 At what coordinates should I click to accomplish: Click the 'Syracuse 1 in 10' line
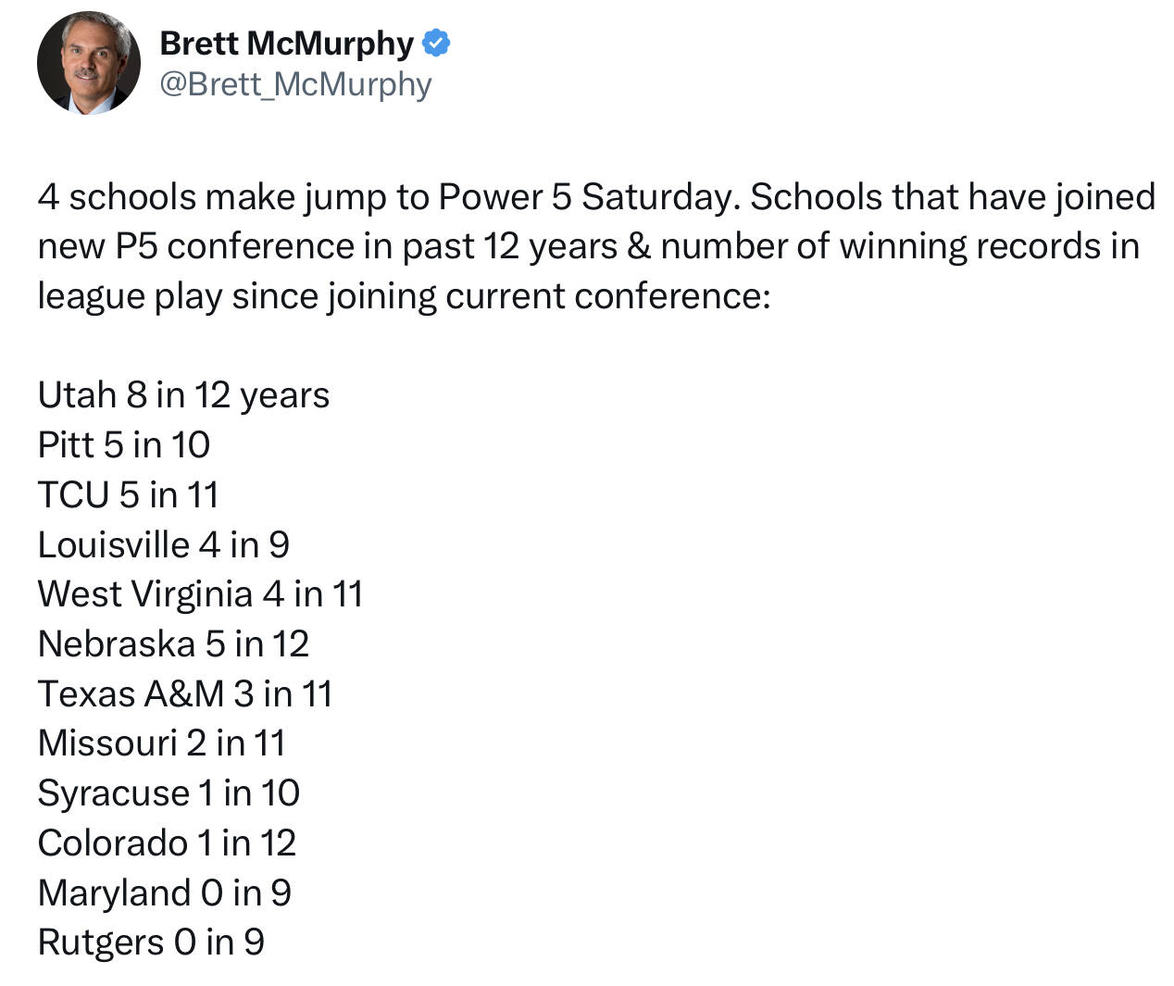[x=169, y=793]
